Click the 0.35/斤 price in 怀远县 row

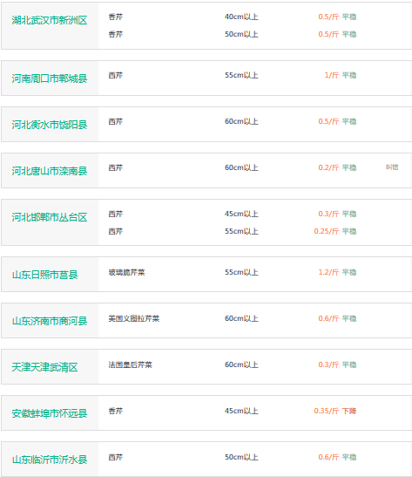tap(327, 411)
